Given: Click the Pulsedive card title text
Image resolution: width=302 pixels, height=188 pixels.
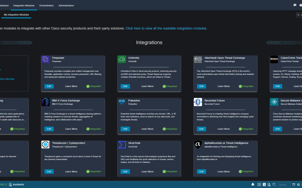Looking at the screenshot, I should (134, 101).
